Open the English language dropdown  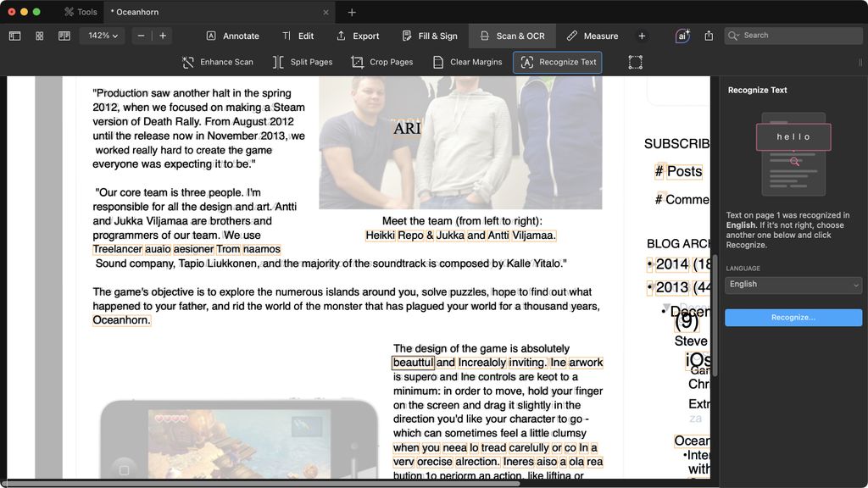click(x=793, y=284)
